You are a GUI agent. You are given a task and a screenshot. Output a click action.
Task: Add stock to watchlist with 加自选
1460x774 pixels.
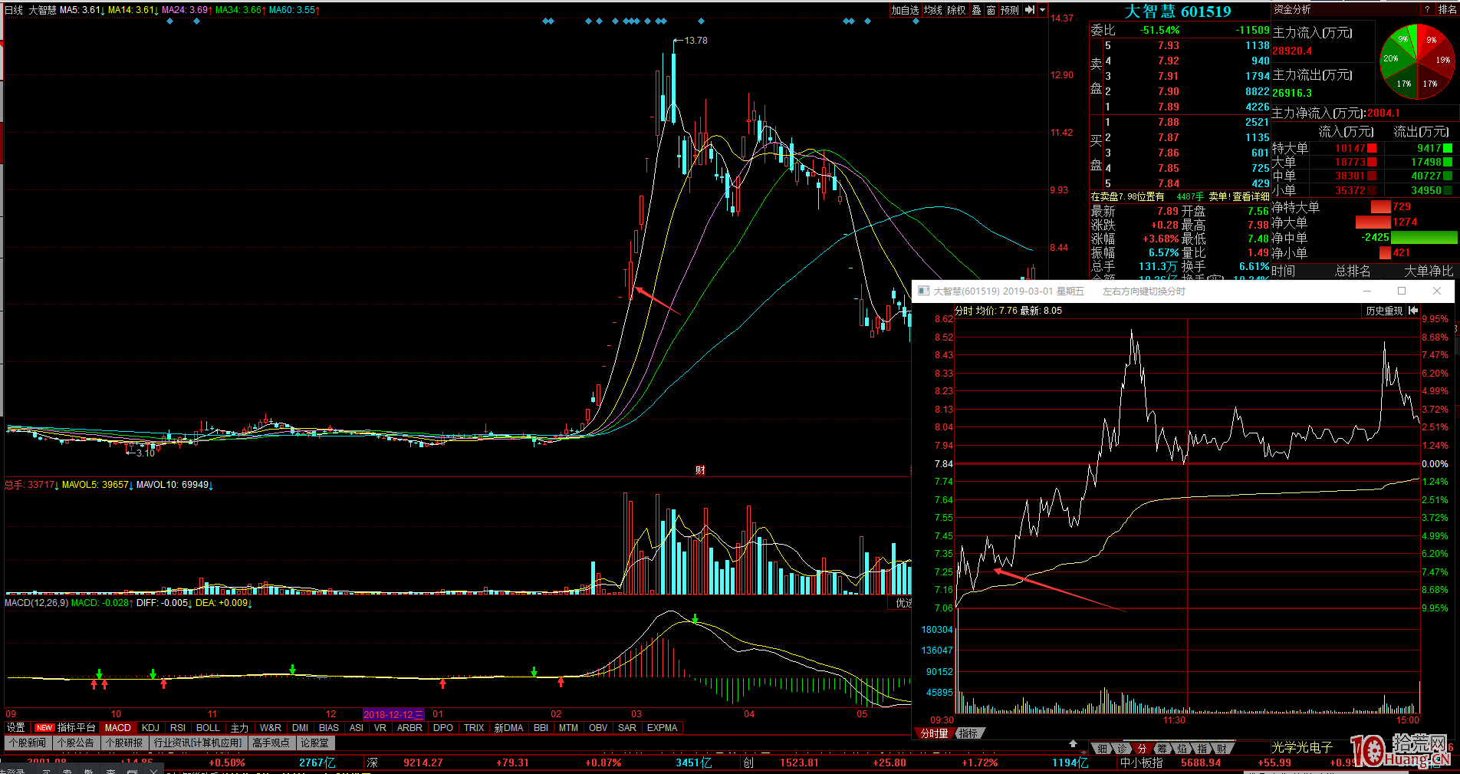(905, 10)
